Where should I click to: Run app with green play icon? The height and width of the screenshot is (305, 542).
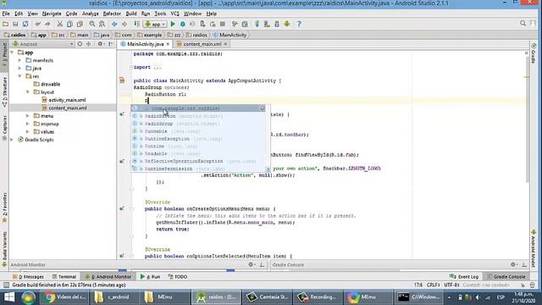[173, 24]
